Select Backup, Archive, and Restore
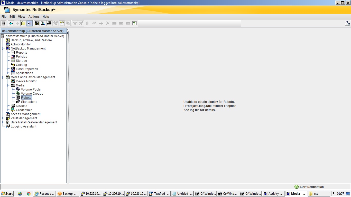This screenshot has width=351, height=197. coord(31,40)
